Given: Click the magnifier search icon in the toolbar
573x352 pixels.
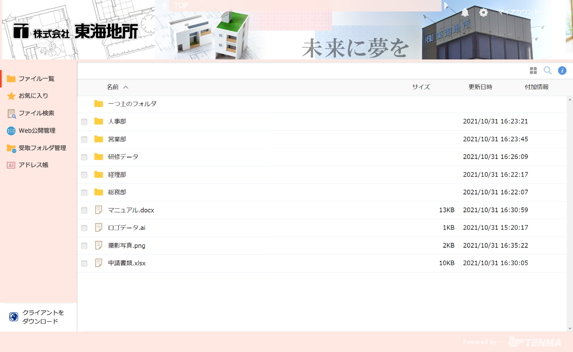Looking at the screenshot, I should click(548, 70).
